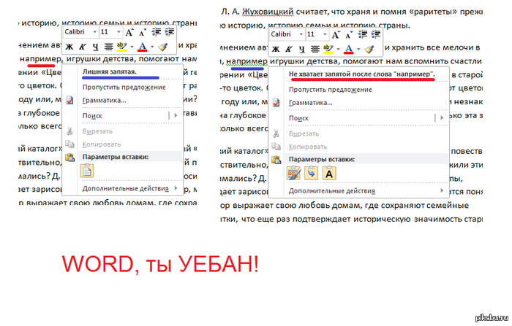The height and width of the screenshot is (326, 512).
Task: Toggle Underline Ч in 'Не хватает запятой' screenshot
Action: coord(301,49)
